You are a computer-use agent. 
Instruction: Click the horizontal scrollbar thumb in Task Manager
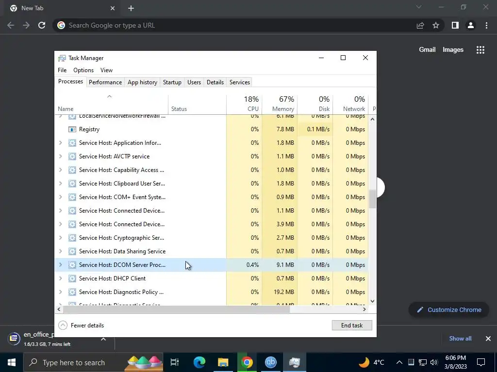tap(177, 310)
